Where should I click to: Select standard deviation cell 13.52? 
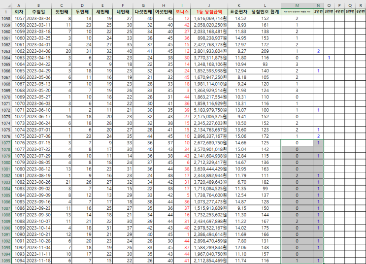point(238,18)
